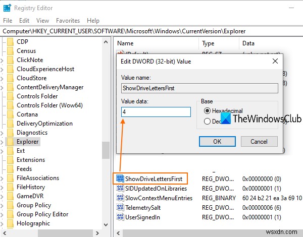Click the UserSignedIn DWORD value icon
This screenshot has height=237, width=303.
(x=120, y=217)
